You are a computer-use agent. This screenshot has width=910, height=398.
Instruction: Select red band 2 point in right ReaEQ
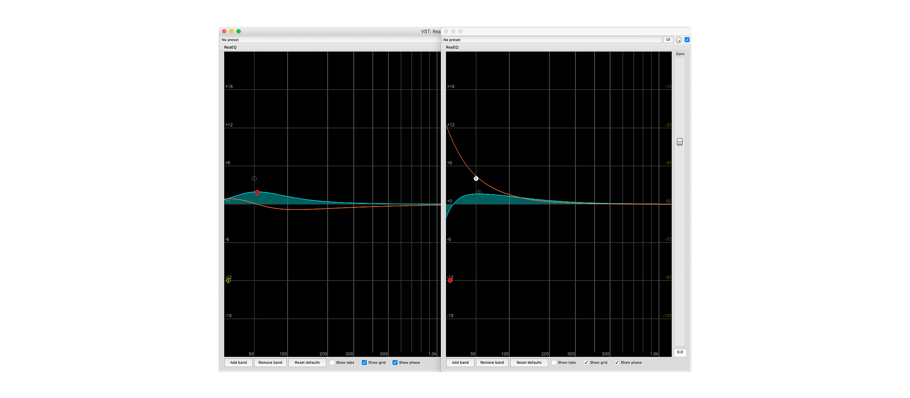(x=450, y=280)
